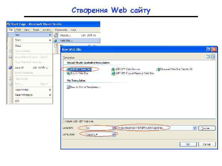Select ASP.NET Web Site template
Viewport: 222px width, 166px height.
pyautogui.click(x=79, y=69)
